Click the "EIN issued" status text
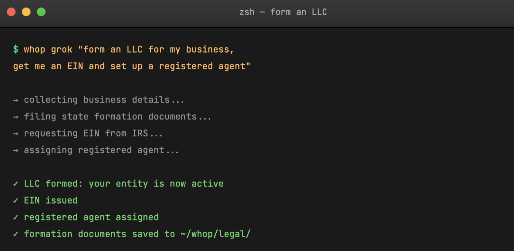 [51, 200]
